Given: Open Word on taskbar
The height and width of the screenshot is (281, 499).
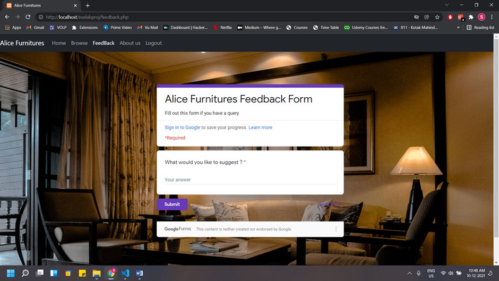Looking at the screenshot, I should click(140, 274).
